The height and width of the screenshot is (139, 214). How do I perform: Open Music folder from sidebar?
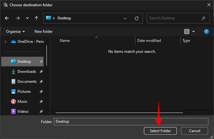pyautogui.click(x=22, y=102)
